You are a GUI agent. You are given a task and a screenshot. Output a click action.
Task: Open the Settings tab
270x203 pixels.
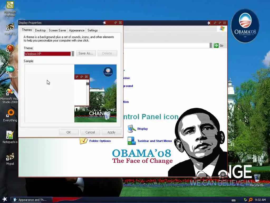click(93, 30)
